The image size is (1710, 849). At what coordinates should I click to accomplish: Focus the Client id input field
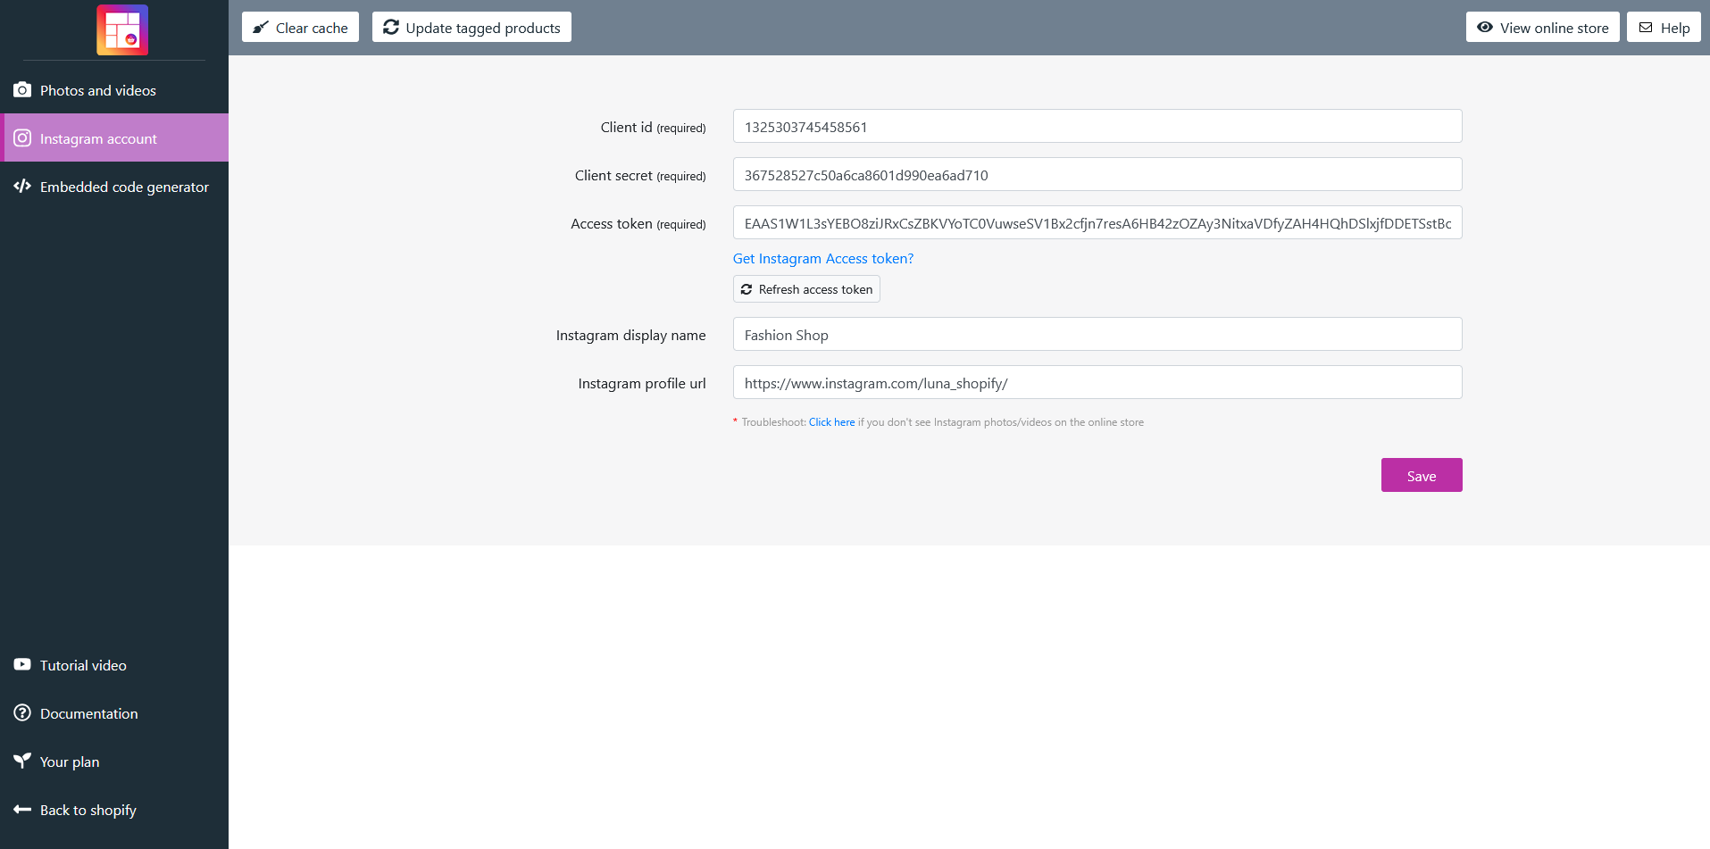(x=1097, y=127)
